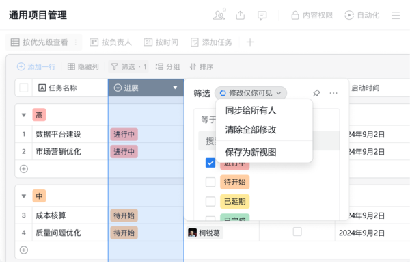The height and width of the screenshot is (262, 410).
Task: Uncheck the checked 进行中 filter option
Action: (210, 163)
